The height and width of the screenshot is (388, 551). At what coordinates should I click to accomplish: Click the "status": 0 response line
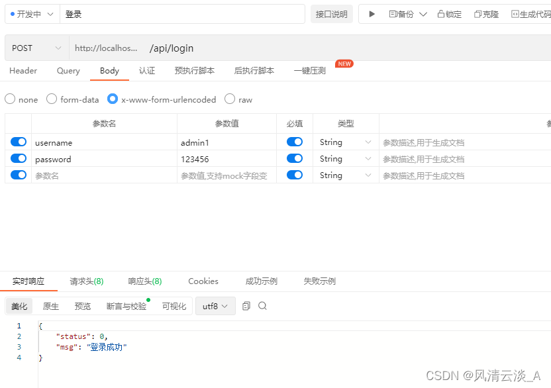[x=81, y=336]
